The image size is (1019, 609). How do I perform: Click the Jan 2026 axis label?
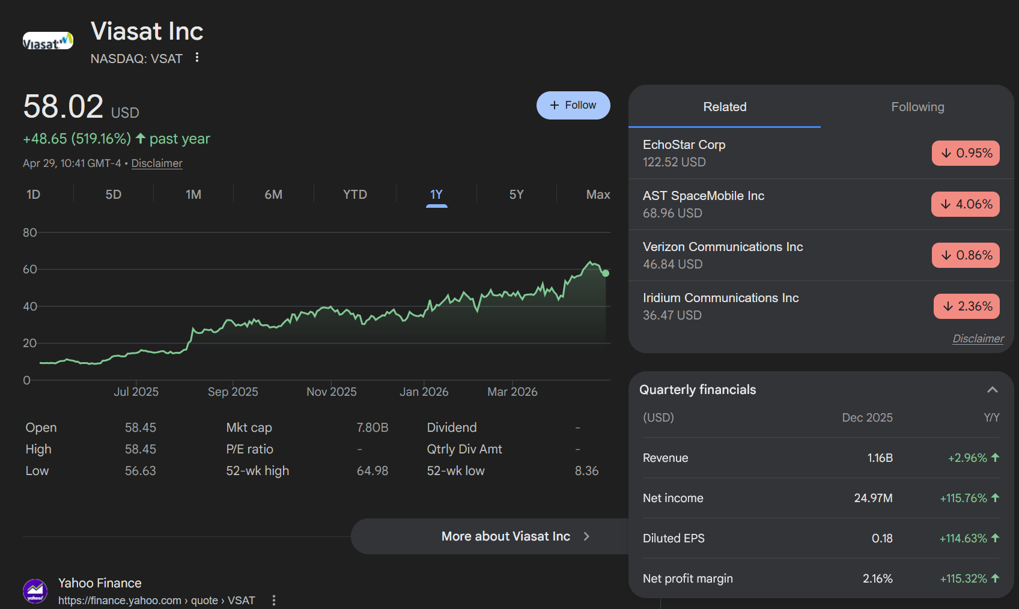point(424,392)
